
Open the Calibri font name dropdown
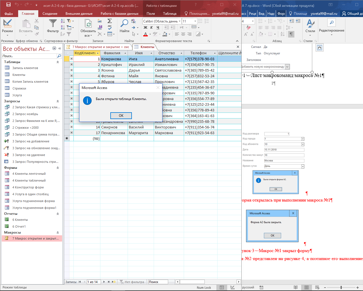[180, 21]
